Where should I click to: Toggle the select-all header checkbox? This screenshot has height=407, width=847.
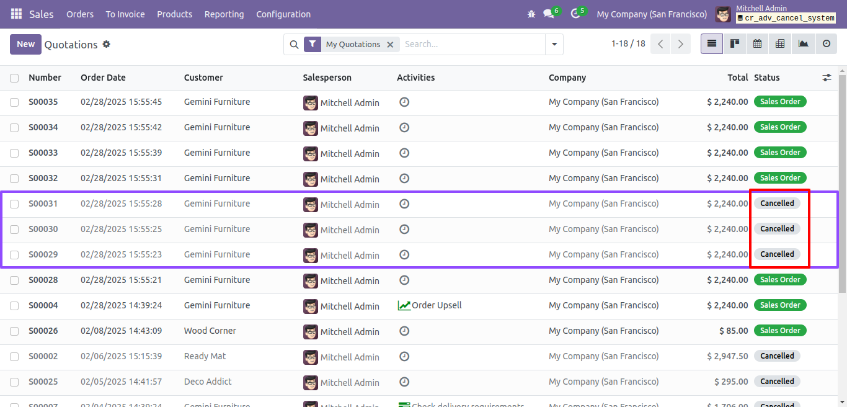coord(14,78)
